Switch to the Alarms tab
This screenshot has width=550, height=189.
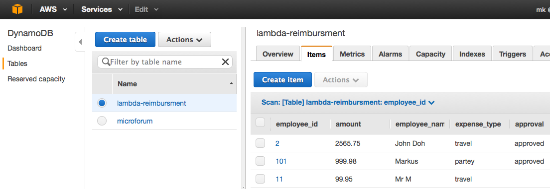(390, 54)
